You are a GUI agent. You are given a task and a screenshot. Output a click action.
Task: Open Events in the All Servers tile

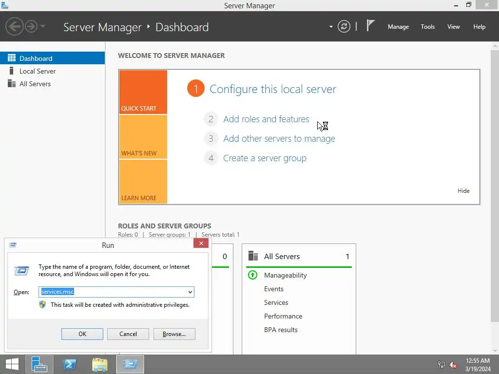[274, 289]
